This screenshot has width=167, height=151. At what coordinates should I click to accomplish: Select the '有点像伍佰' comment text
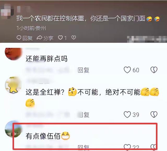(43, 136)
